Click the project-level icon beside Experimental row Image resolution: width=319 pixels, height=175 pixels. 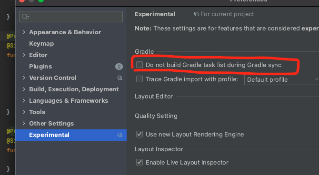[120, 135]
